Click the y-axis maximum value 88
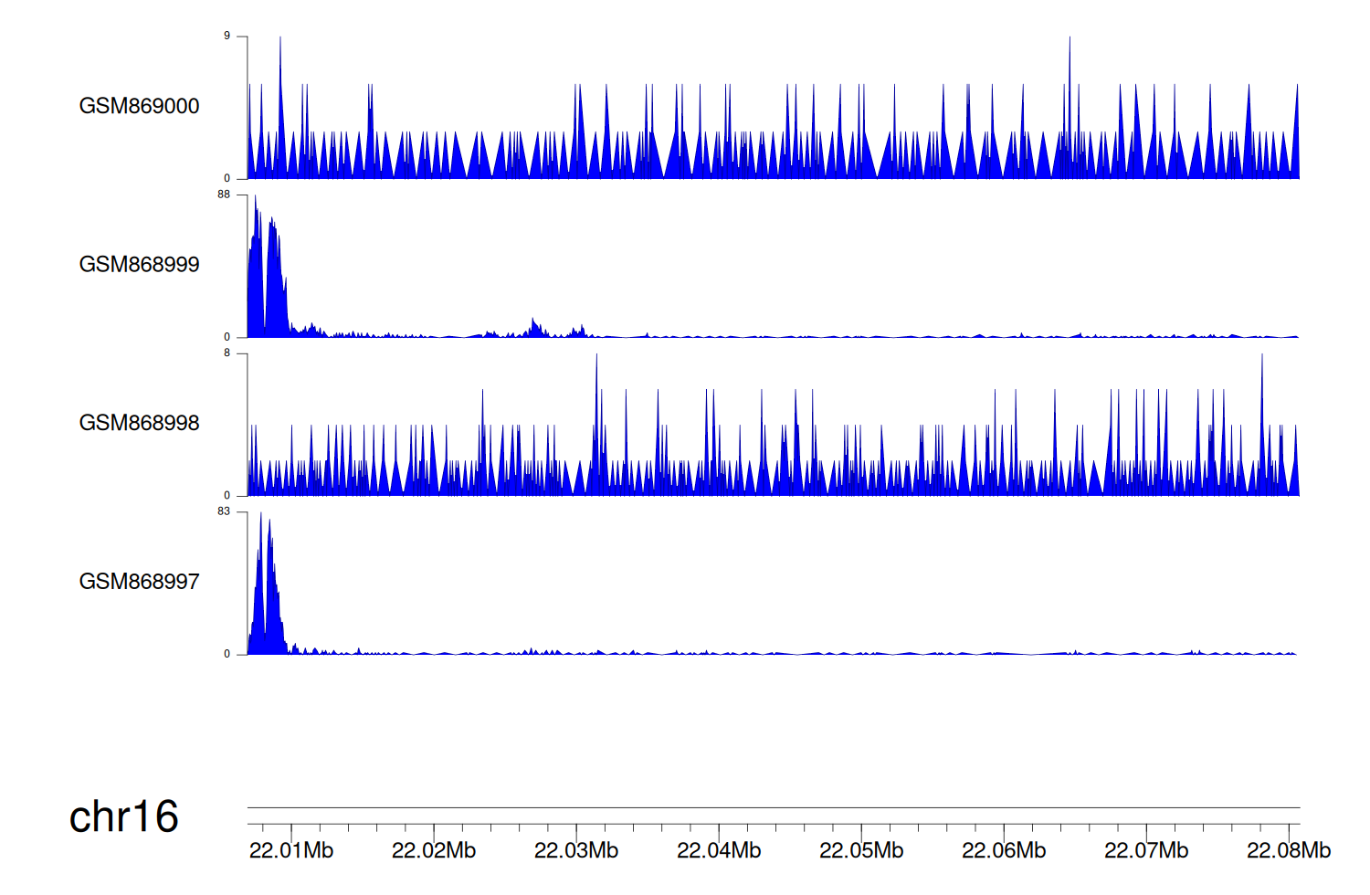Viewport: 1370px width, 895px height. click(x=224, y=195)
